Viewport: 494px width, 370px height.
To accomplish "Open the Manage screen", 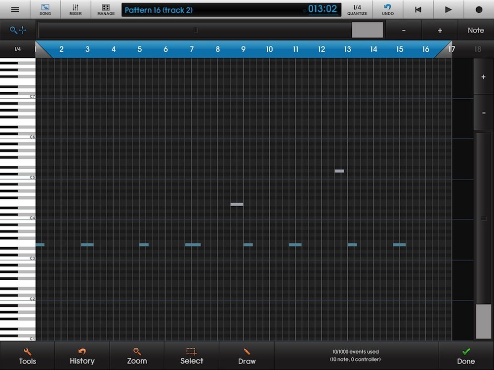I will coord(106,9).
